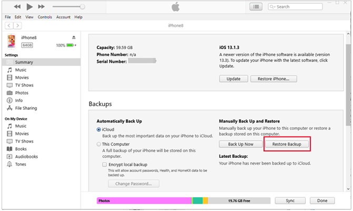The image size is (353, 211).
Task: Open Audiobooks under On My Device
Action: pos(26,156)
